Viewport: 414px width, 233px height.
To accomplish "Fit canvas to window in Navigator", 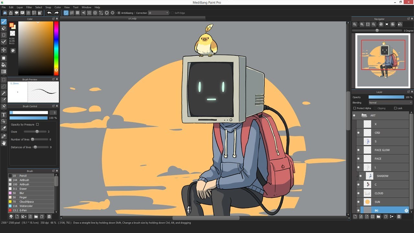I will pos(368,24).
